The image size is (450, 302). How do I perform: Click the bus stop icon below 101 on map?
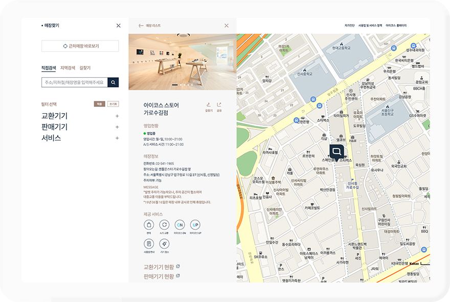394,48
